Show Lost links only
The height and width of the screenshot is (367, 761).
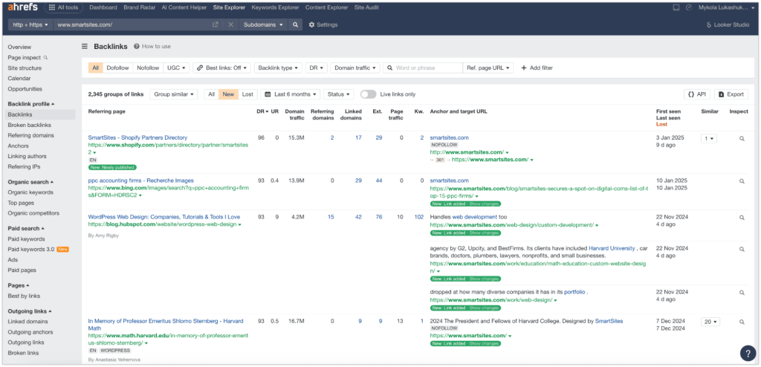click(247, 94)
